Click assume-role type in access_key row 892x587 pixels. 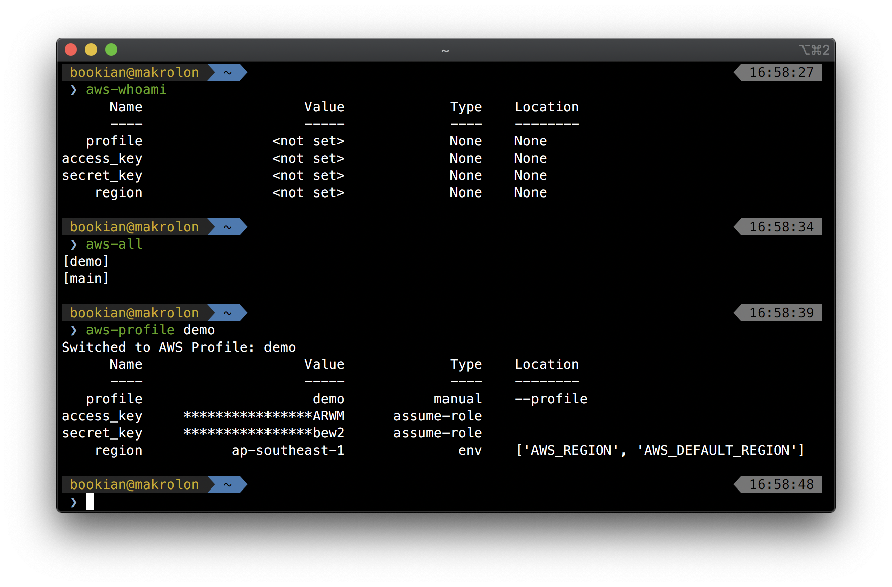tap(438, 416)
